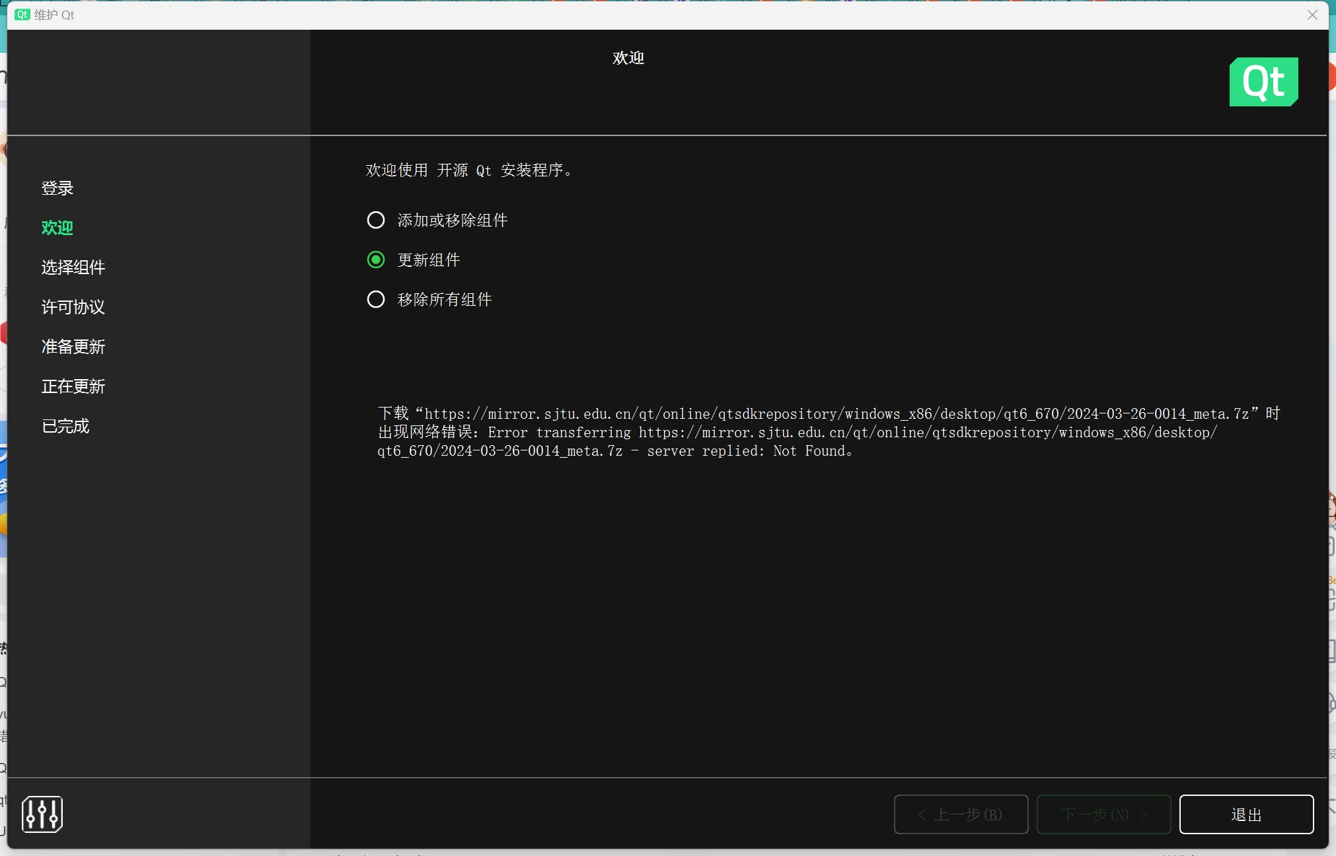Close the 维护 Qt window
The image size is (1336, 856).
click(1312, 15)
